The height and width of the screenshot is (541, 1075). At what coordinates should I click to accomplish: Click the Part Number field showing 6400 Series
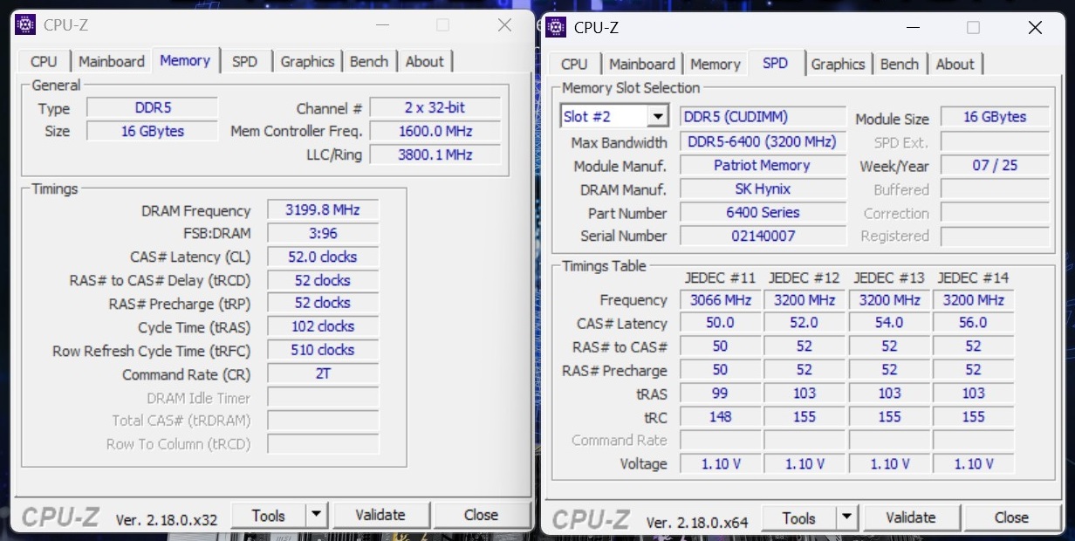(762, 213)
